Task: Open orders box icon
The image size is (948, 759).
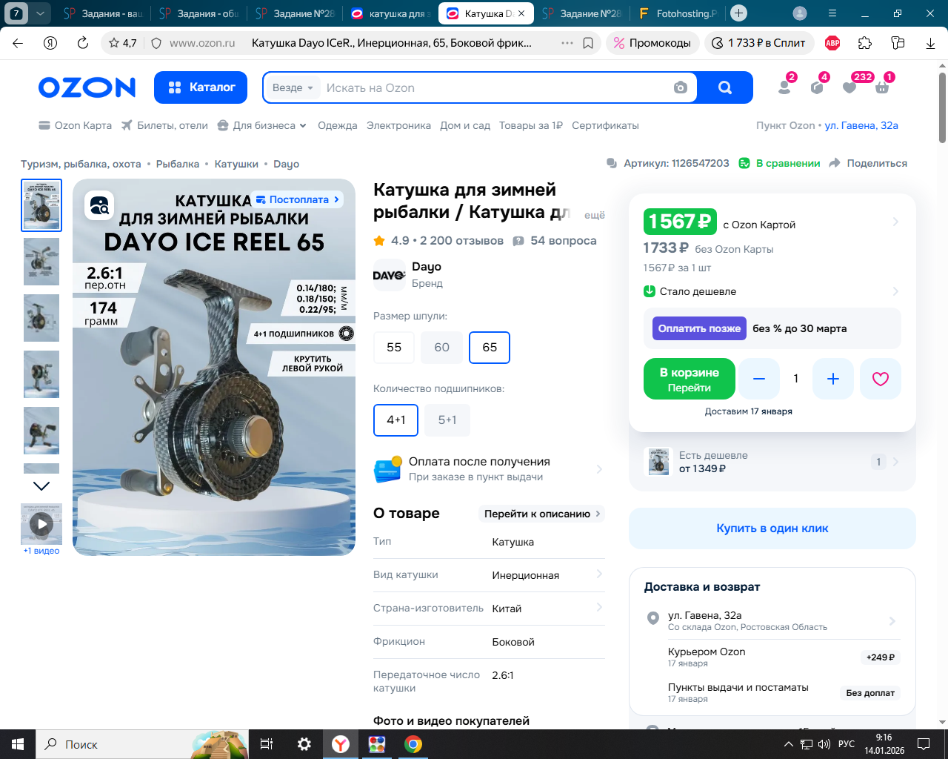Action: 817,87
